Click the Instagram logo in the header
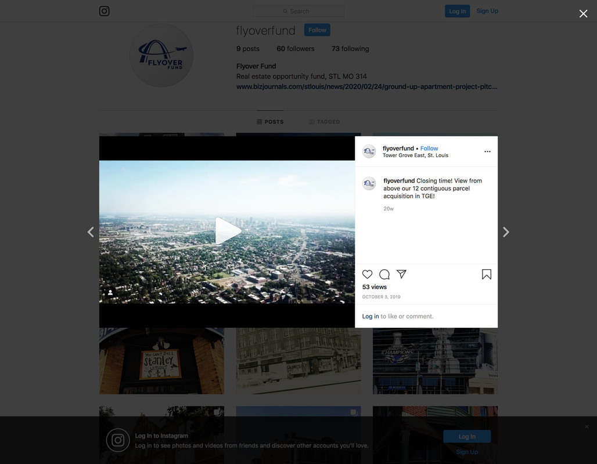Screen dimensions: 597x464 [105, 11]
